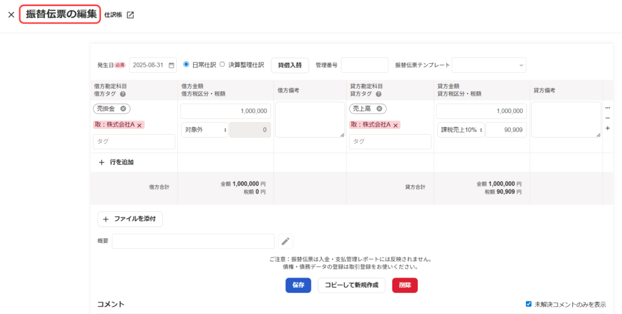The height and width of the screenshot is (314, 622).
Task: Uncheck 未解決コメントのみを表示 checkbox
Action: (x=529, y=304)
